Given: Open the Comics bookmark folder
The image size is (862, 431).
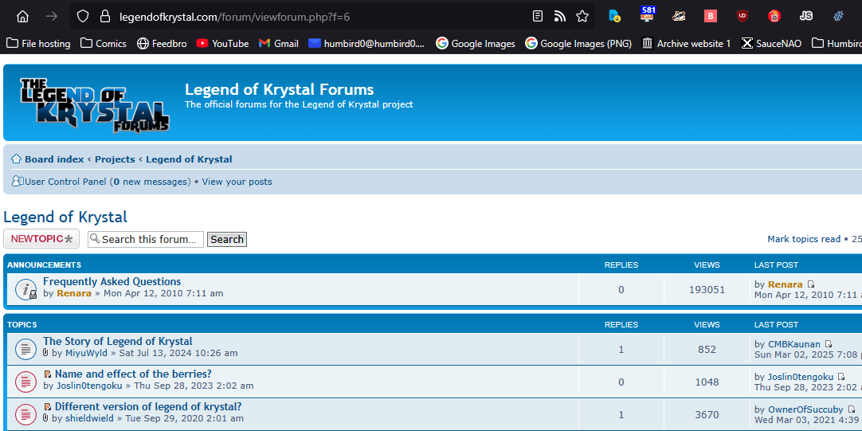Looking at the screenshot, I should click(x=104, y=44).
